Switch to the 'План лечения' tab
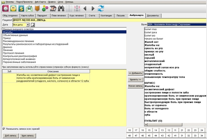207x139 pixels. pyautogui.click(x=59, y=16)
